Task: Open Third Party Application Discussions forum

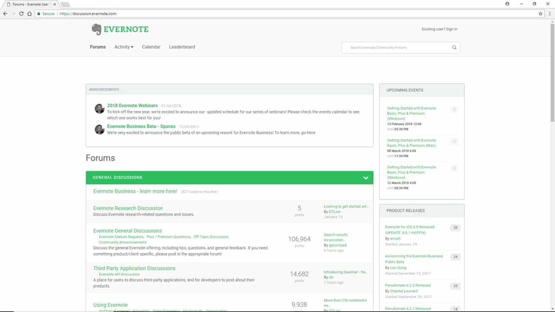Action: click(x=134, y=268)
